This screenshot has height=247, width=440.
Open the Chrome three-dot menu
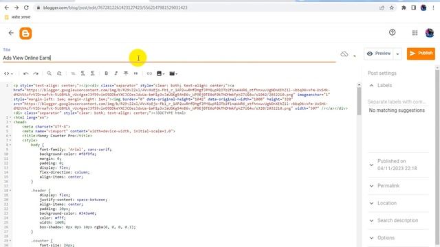click(x=434, y=8)
